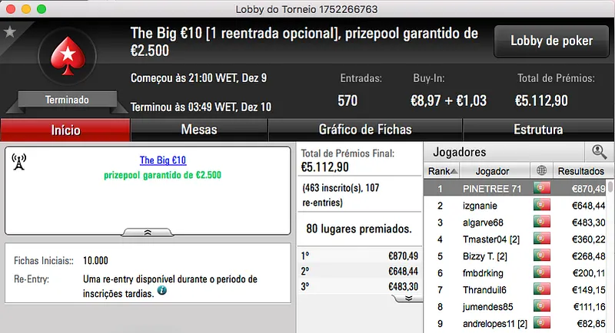This screenshot has height=333, width=615.
Task: Open the Estrutura tab
Action: [538, 130]
